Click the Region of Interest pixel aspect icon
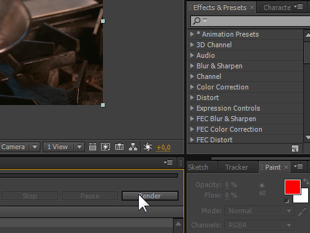 (92, 147)
